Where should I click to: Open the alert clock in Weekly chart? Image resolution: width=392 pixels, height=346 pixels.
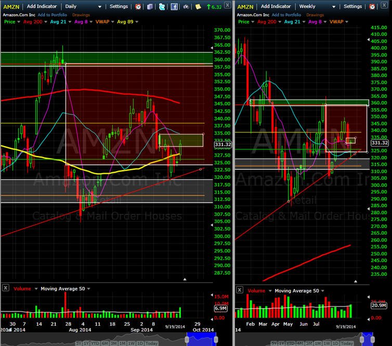pos(372,7)
